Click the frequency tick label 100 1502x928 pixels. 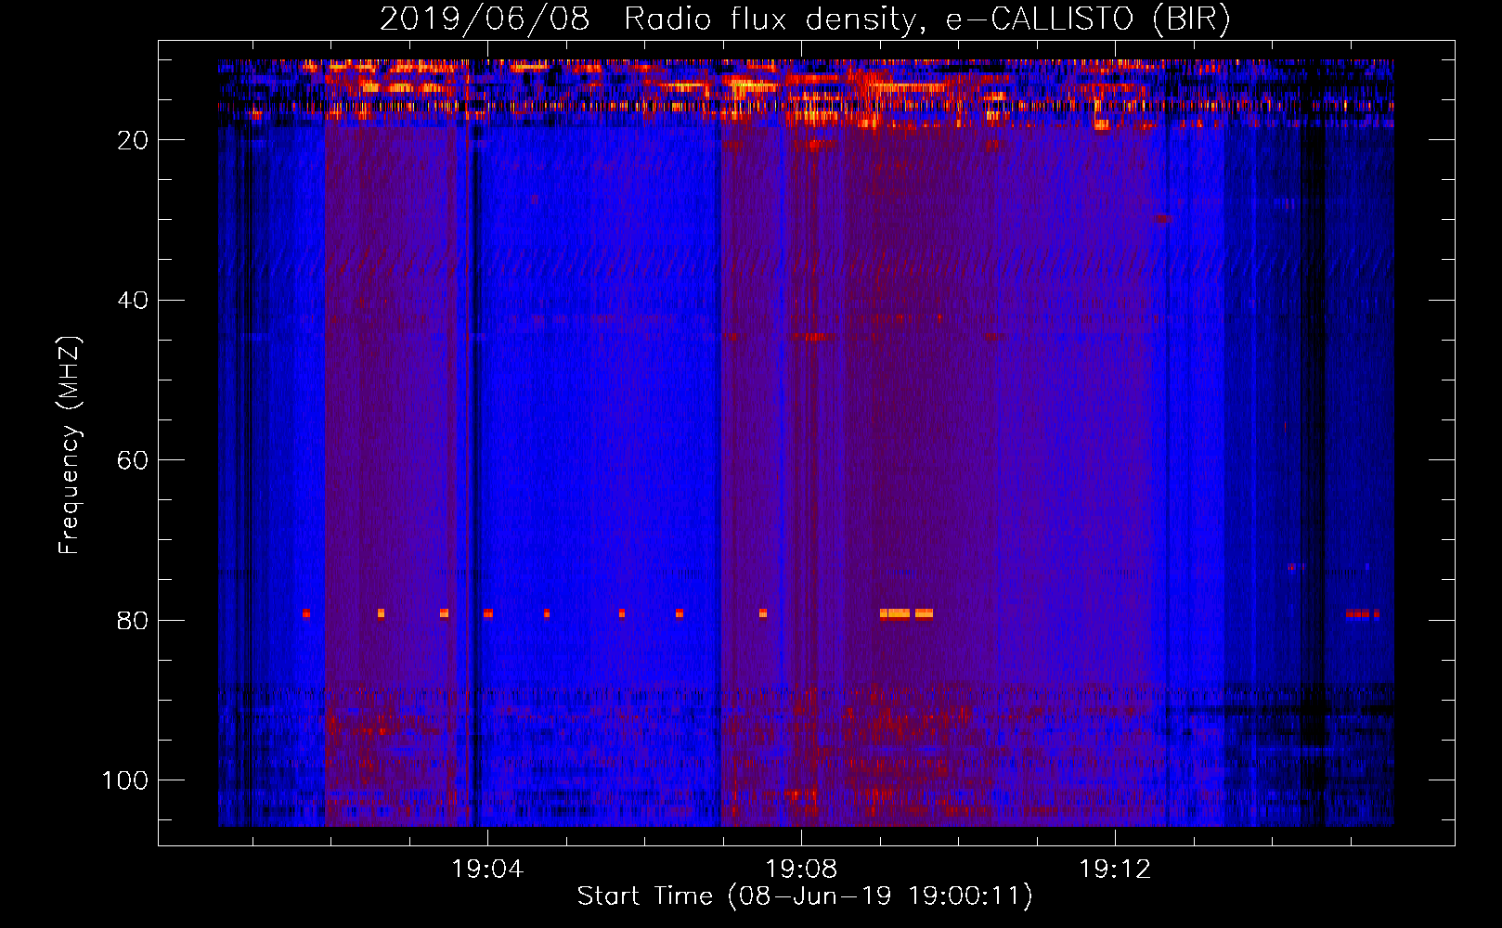click(x=125, y=780)
